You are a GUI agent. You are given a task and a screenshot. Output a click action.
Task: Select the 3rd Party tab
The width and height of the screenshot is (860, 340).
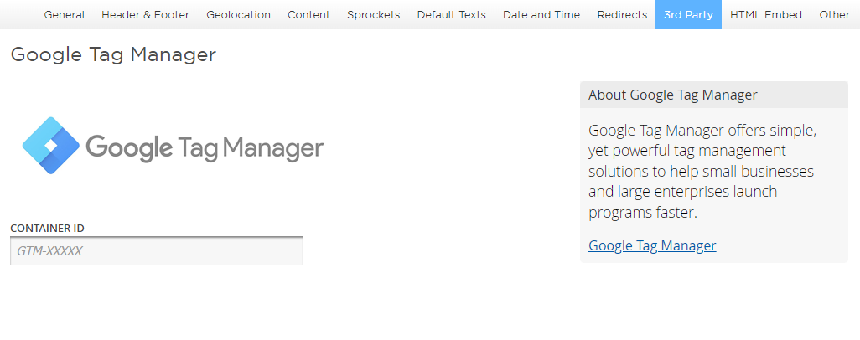coord(688,15)
